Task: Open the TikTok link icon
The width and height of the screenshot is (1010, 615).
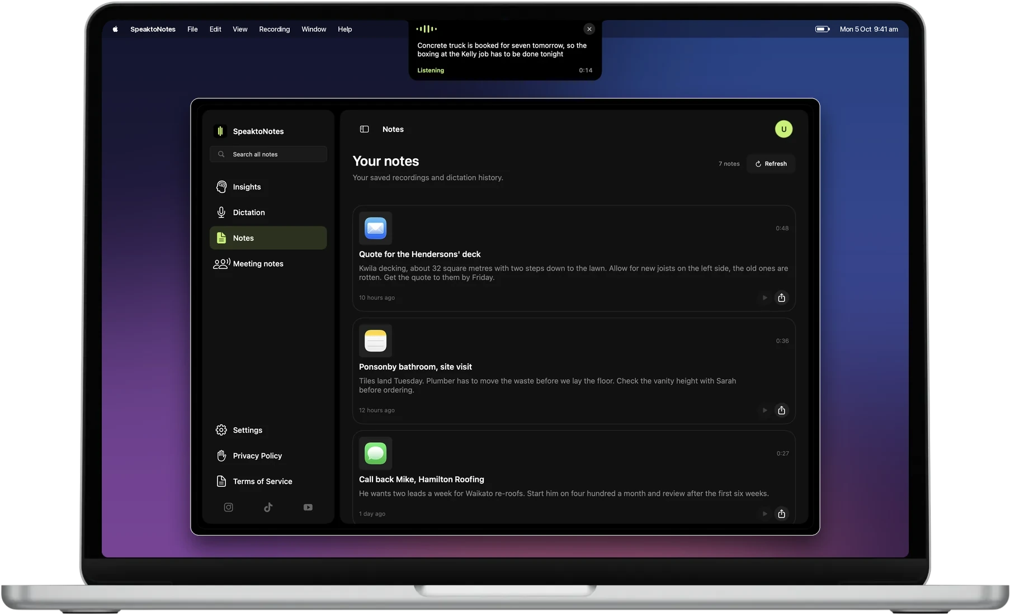Action: point(268,507)
